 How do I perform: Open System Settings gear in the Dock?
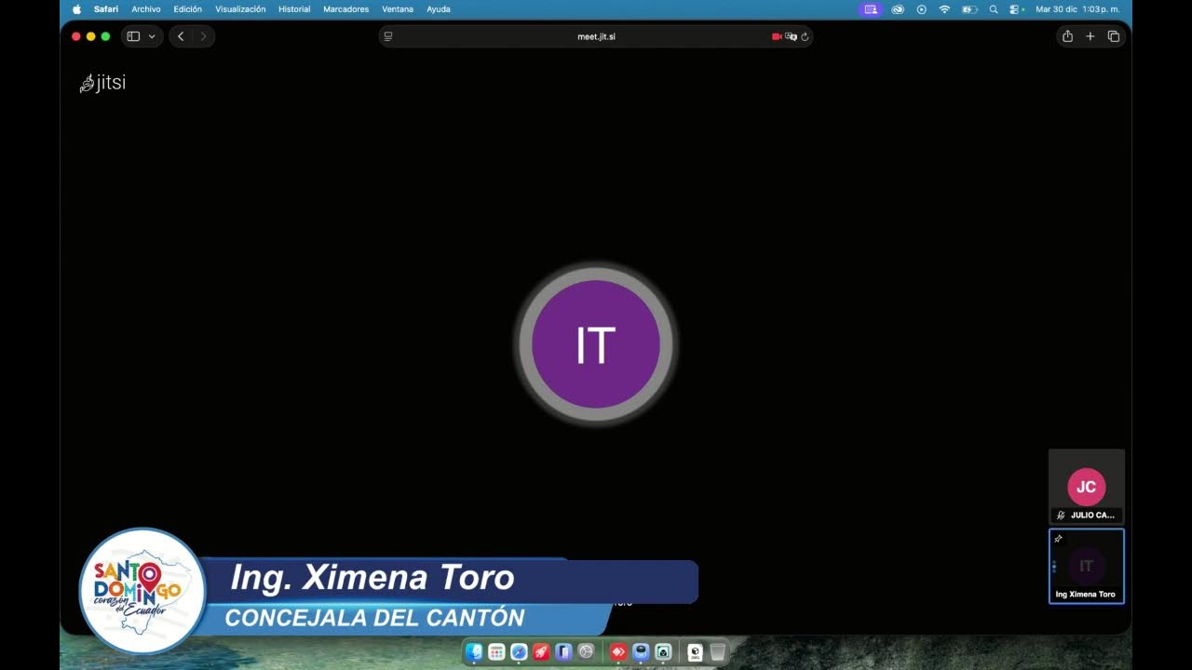(586, 652)
